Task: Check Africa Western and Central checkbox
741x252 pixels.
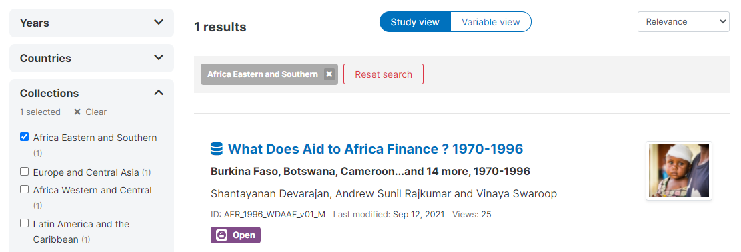Action: tap(25, 189)
